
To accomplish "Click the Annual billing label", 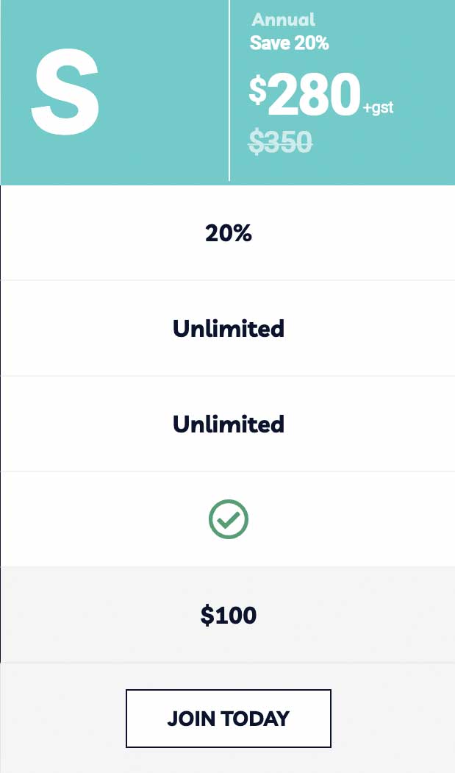I will coord(283,20).
